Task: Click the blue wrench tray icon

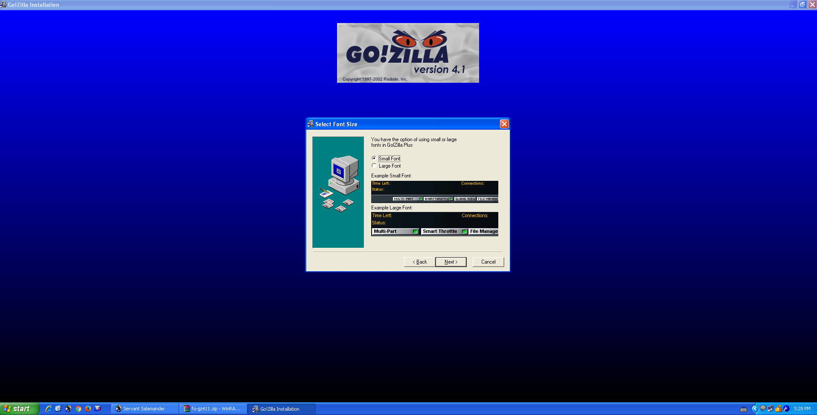Action: click(x=786, y=409)
